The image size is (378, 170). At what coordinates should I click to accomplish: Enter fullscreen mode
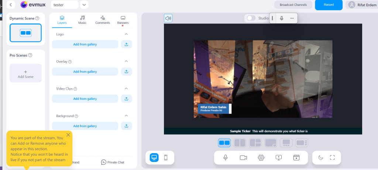(x=333, y=158)
